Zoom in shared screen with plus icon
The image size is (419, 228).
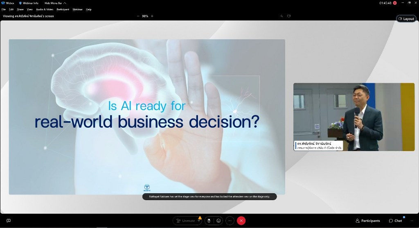(x=152, y=16)
